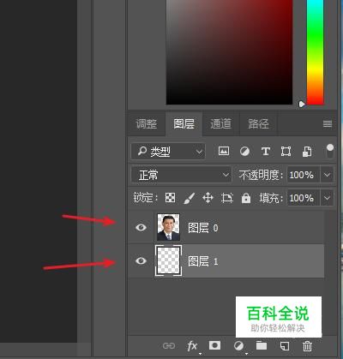The image size is (343, 359).
Task: Create new fill or adjustment layer
Action: 238,346
